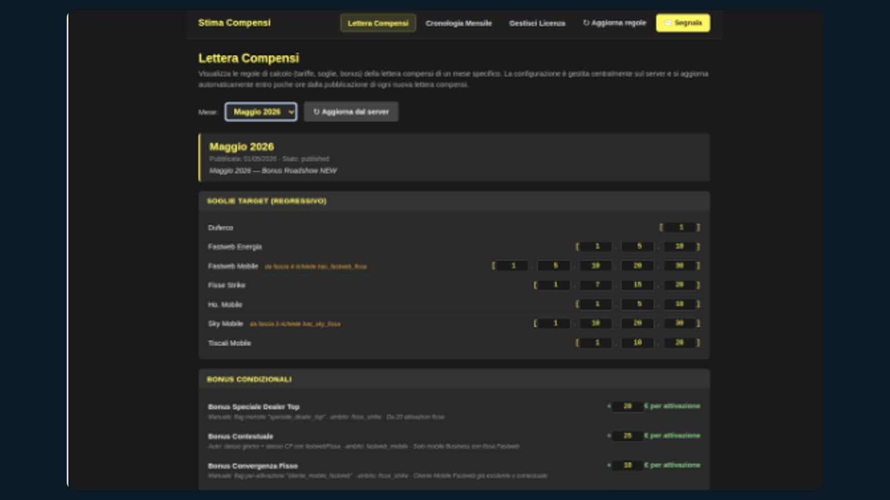Click the yellow Segnala button

[x=683, y=23]
